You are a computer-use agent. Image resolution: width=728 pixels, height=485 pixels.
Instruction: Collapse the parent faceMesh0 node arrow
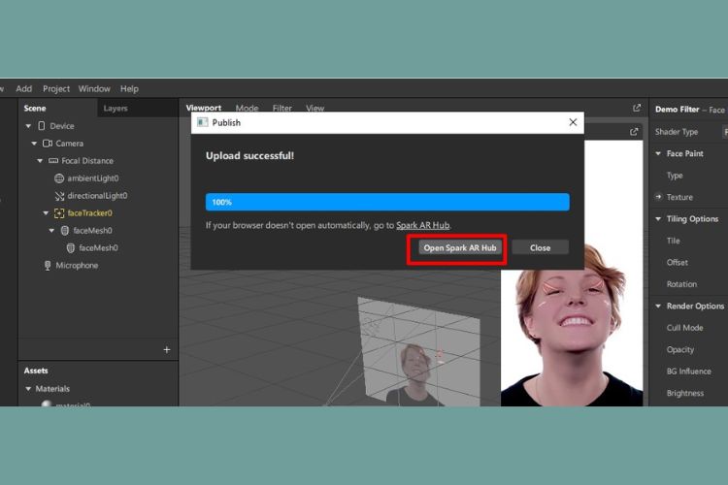pos(51,230)
